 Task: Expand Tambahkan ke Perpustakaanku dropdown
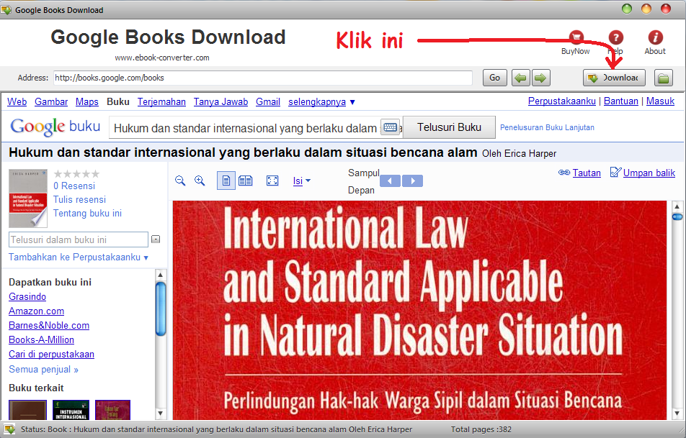click(x=79, y=257)
